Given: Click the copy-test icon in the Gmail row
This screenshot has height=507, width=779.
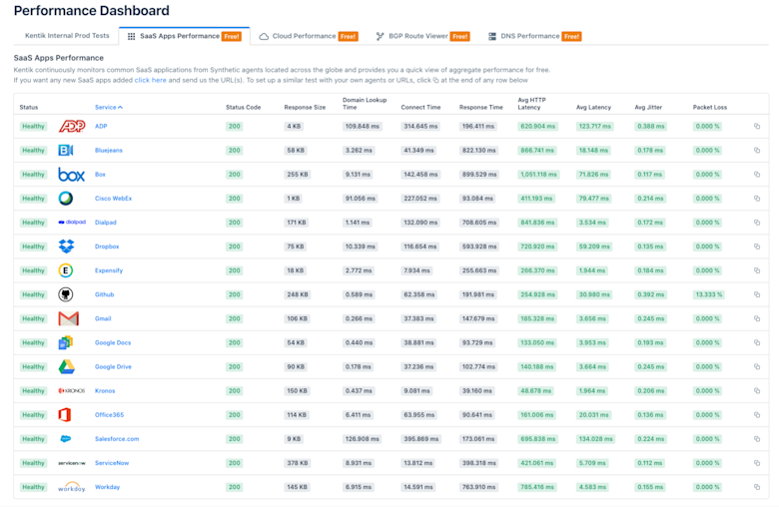Looking at the screenshot, I should point(757,318).
